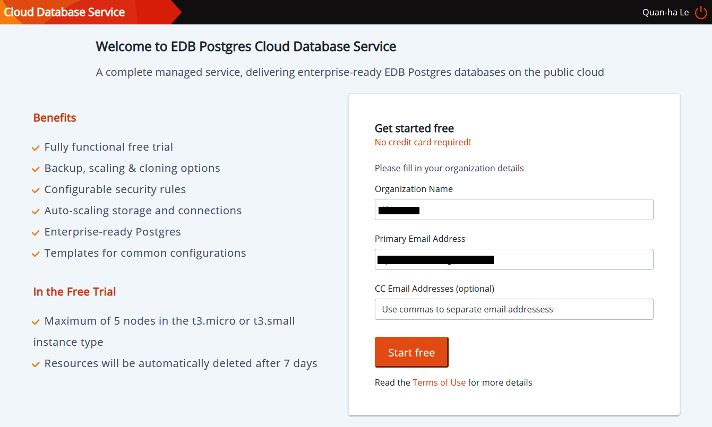Click the Primary Email Address label

click(420, 239)
